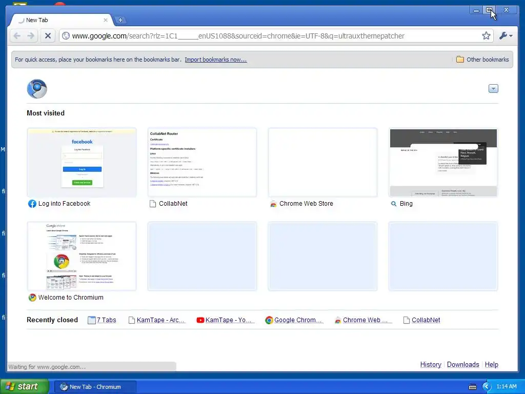Close the New Tab tab

point(106,20)
